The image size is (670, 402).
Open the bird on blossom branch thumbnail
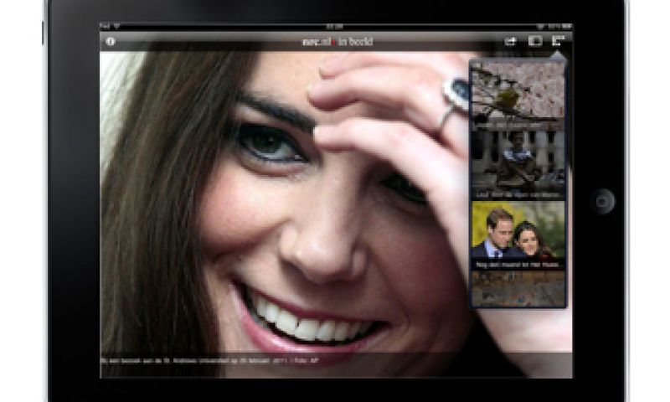pyautogui.click(x=518, y=95)
